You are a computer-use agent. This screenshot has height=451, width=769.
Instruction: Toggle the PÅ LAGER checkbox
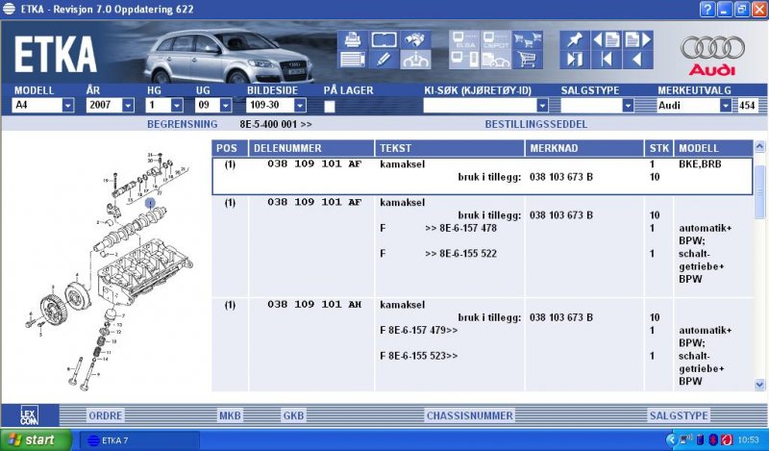[x=330, y=106]
